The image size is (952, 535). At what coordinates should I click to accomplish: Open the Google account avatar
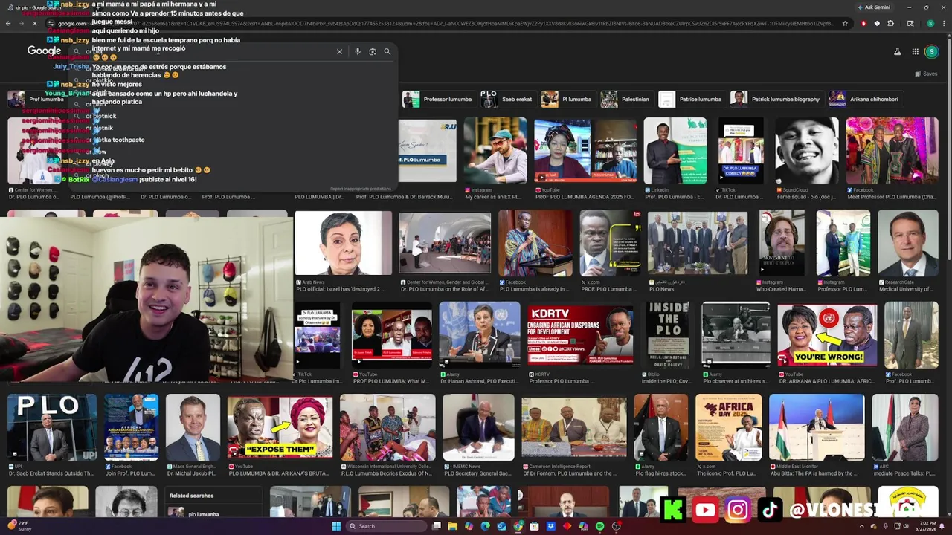pos(931,51)
